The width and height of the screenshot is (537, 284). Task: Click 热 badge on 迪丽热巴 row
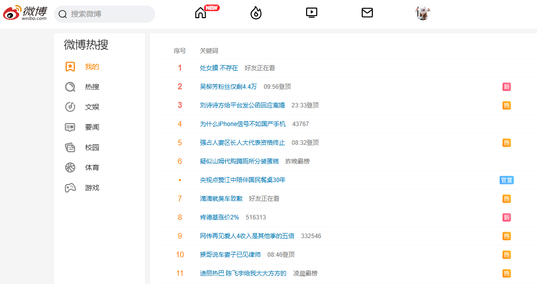coord(507,273)
